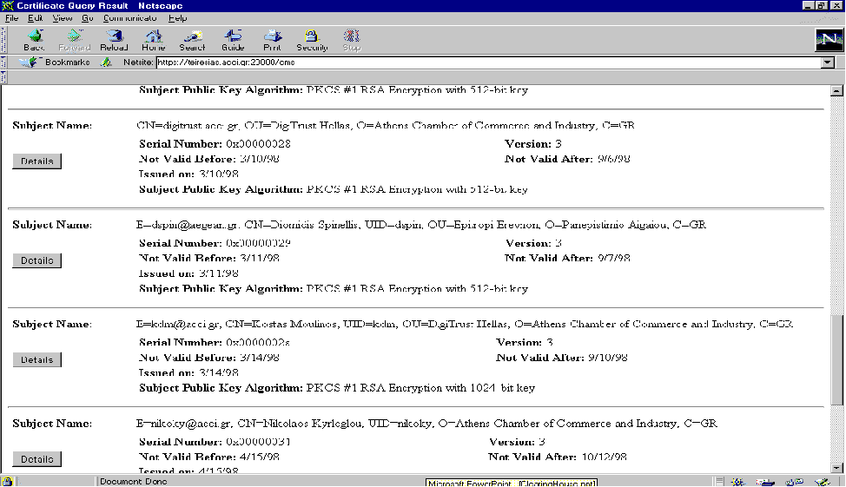Click the 'Not Valid After: 9/7/98' text
846x487 pixels.
pos(567,258)
